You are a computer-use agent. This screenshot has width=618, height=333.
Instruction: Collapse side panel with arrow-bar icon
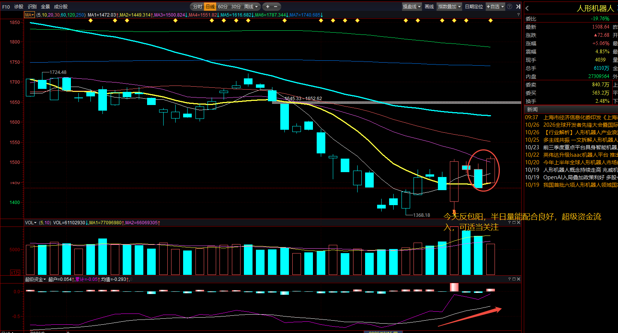coord(518,7)
